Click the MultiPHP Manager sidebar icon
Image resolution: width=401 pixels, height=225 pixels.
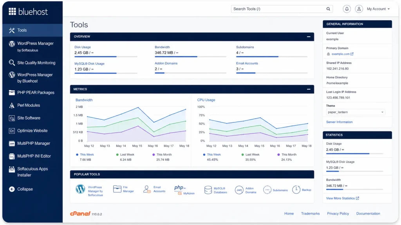click(12, 144)
